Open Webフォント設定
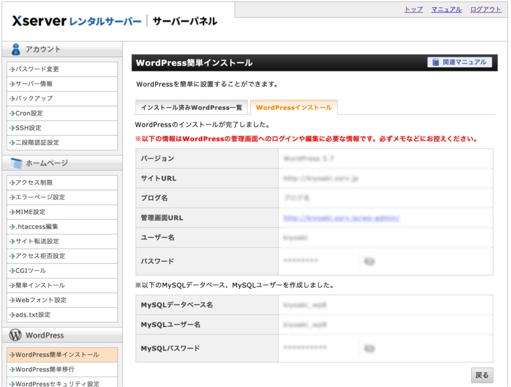The height and width of the screenshot is (387, 511). (x=62, y=300)
